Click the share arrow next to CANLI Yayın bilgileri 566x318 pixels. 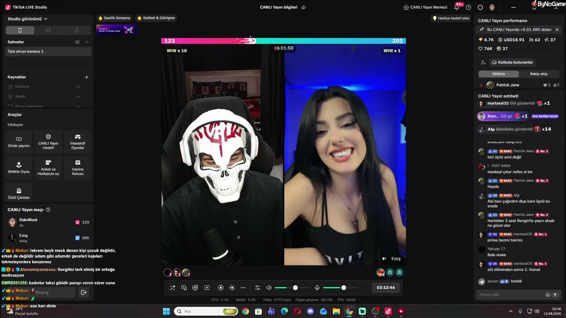point(303,8)
